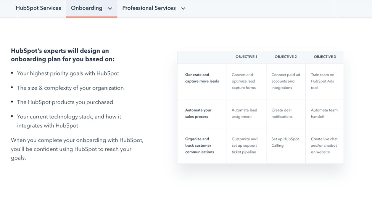Click the OBJECTIVE 3 column header
The width and height of the screenshot is (372, 197).
click(x=325, y=57)
